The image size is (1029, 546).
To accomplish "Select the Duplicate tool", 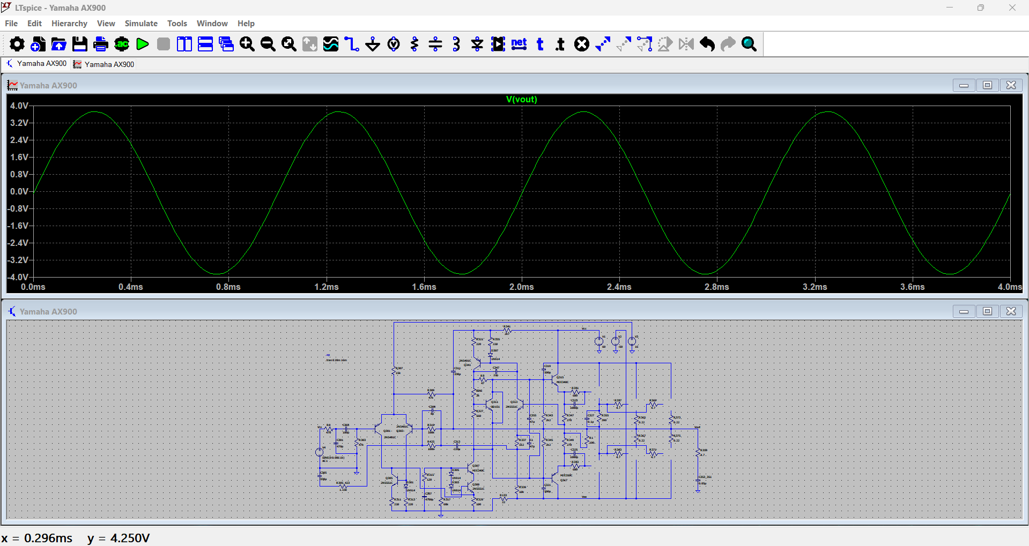I will point(603,44).
